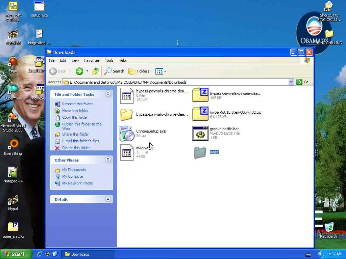Click the taskbar clock 11:37 AM
Screen dimensions: 346x259
(333, 254)
